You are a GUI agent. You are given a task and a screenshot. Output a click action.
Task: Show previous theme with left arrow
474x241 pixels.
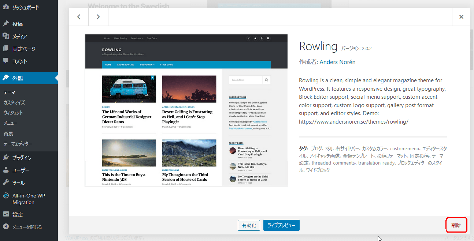point(78,17)
